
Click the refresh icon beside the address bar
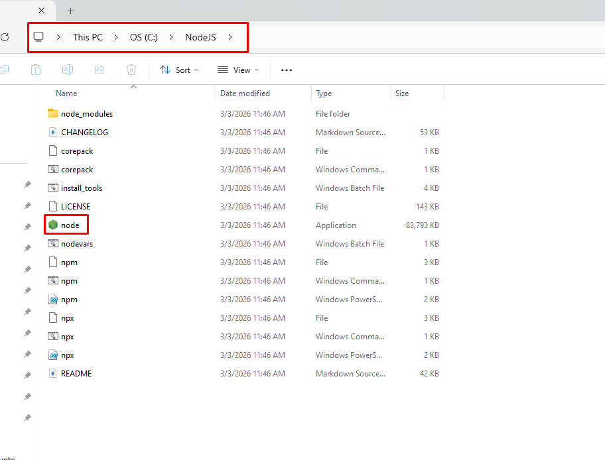tap(5, 37)
